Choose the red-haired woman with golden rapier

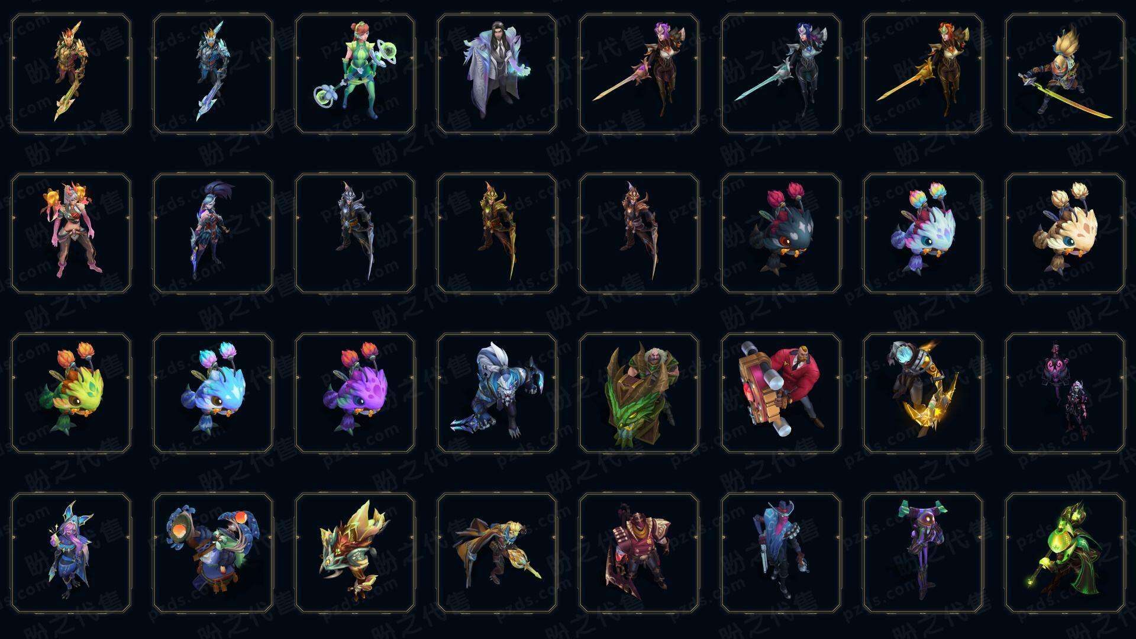923,74
